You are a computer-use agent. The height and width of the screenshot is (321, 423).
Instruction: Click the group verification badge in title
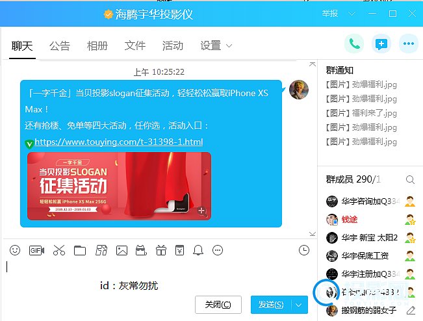point(109,14)
